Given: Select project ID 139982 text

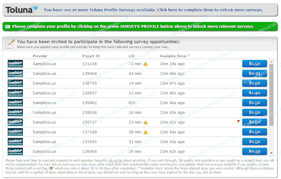Looking at the screenshot, I should 90,103.
